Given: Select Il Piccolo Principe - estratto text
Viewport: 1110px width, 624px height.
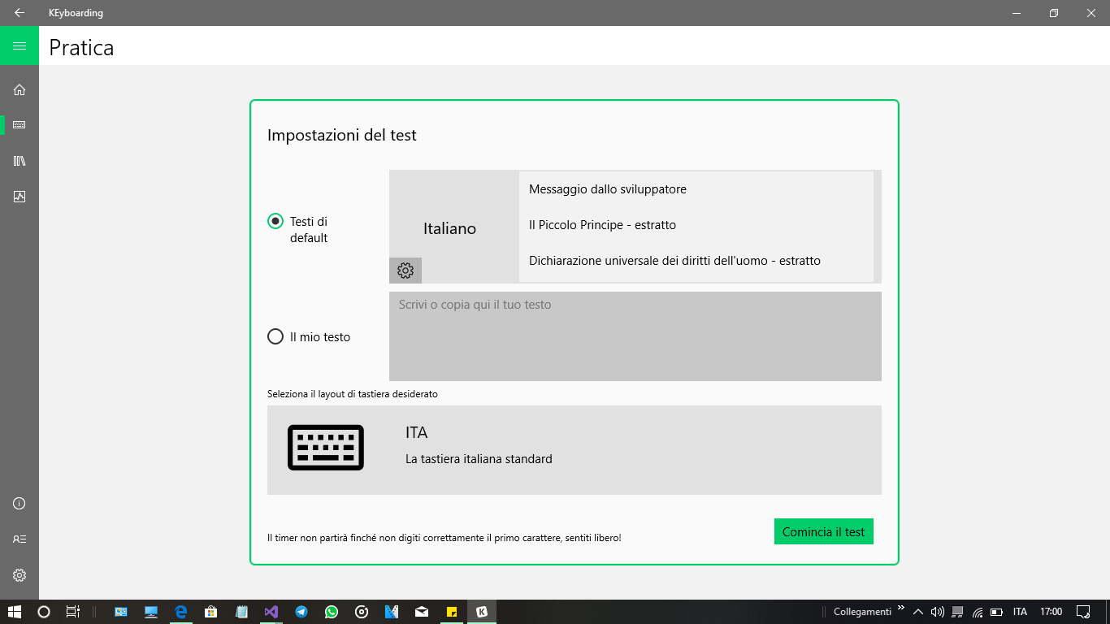Looking at the screenshot, I should coord(603,225).
